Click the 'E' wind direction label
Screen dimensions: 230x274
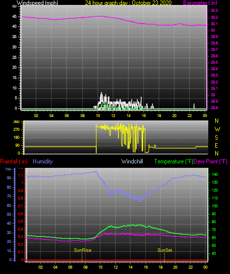click(216, 146)
